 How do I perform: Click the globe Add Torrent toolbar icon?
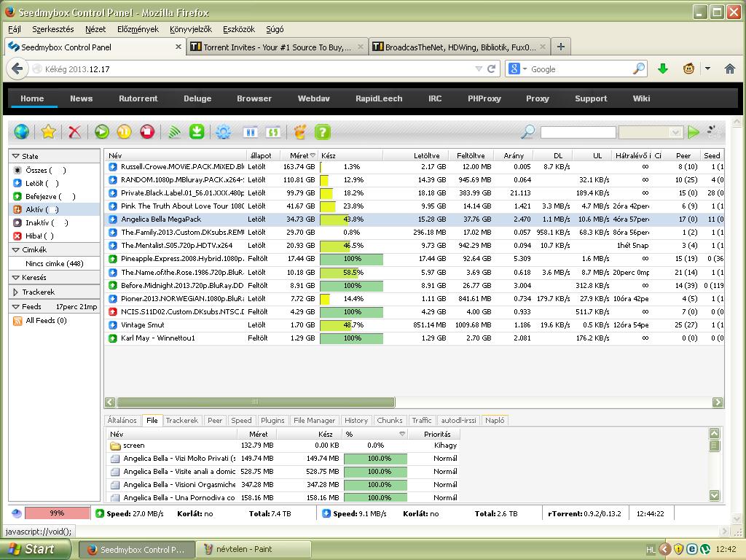21,132
